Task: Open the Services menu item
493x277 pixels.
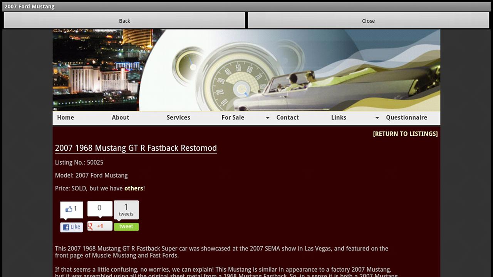Action: (178, 118)
